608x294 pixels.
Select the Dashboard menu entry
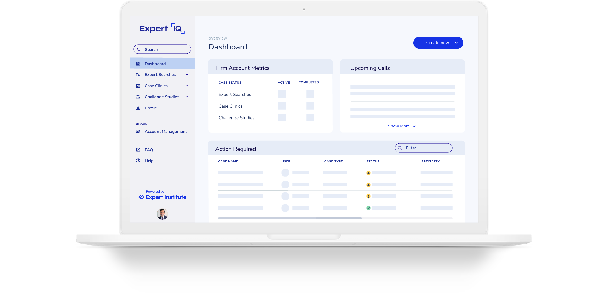(x=155, y=64)
